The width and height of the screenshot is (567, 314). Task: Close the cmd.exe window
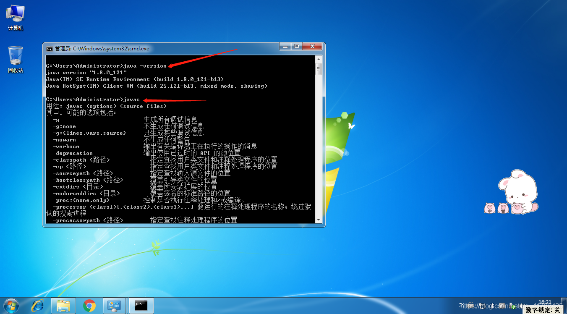click(x=312, y=46)
